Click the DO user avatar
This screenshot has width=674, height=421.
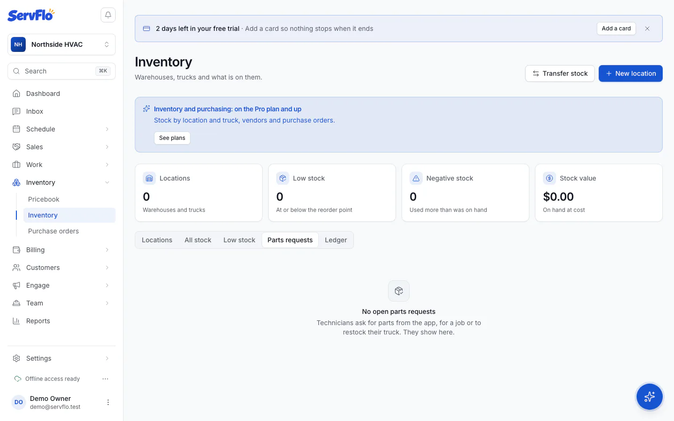point(19,402)
